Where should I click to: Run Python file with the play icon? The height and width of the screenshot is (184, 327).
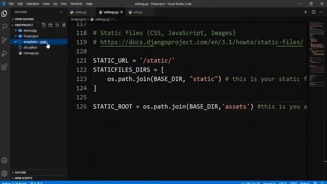(x=306, y=12)
